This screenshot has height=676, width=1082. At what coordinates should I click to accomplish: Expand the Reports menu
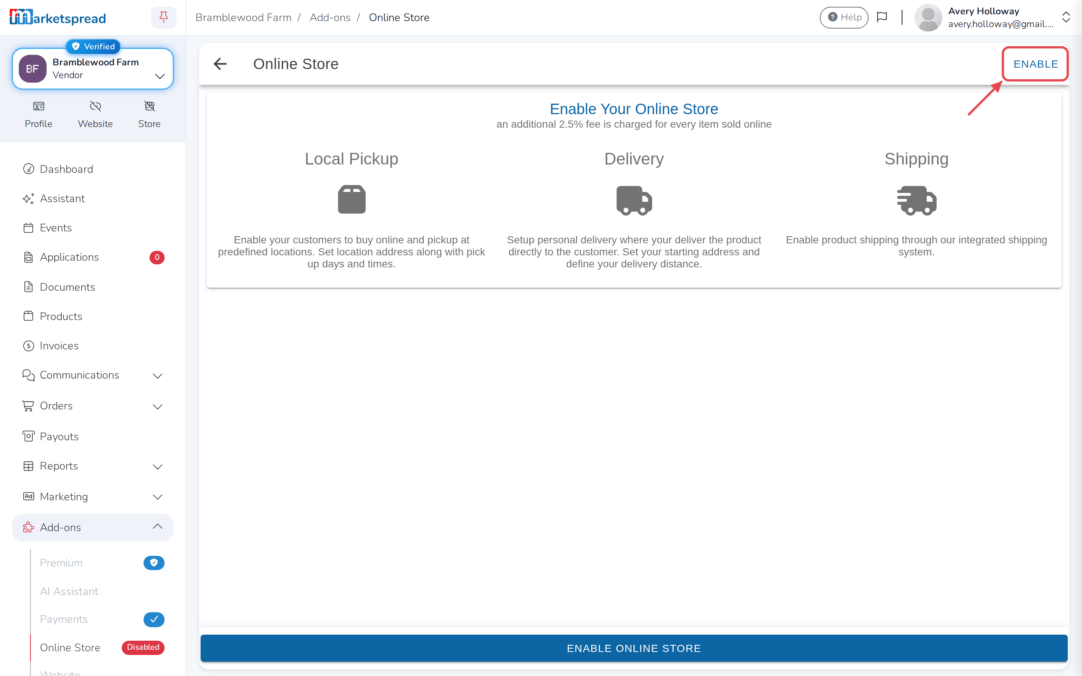point(157,466)
